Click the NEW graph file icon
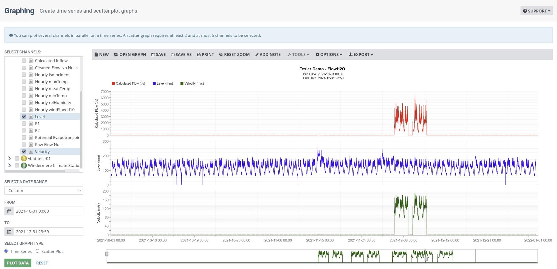Viewport: 557px width, 269px height. (96, 54)
